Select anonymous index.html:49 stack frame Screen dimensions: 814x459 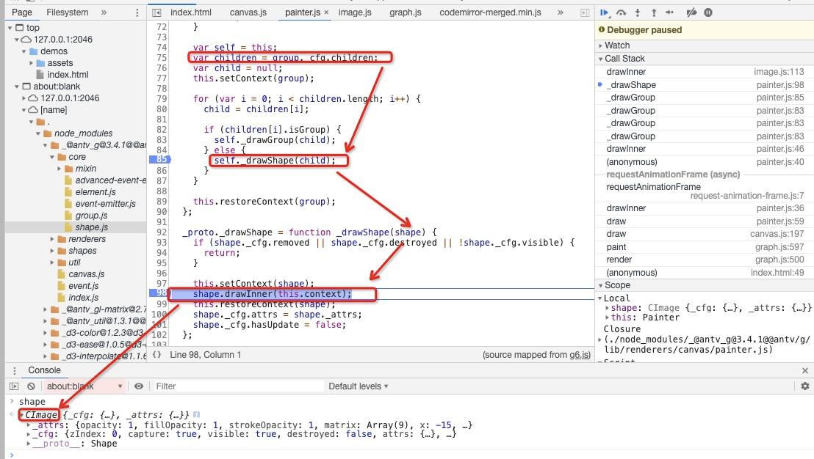point(704,273)
